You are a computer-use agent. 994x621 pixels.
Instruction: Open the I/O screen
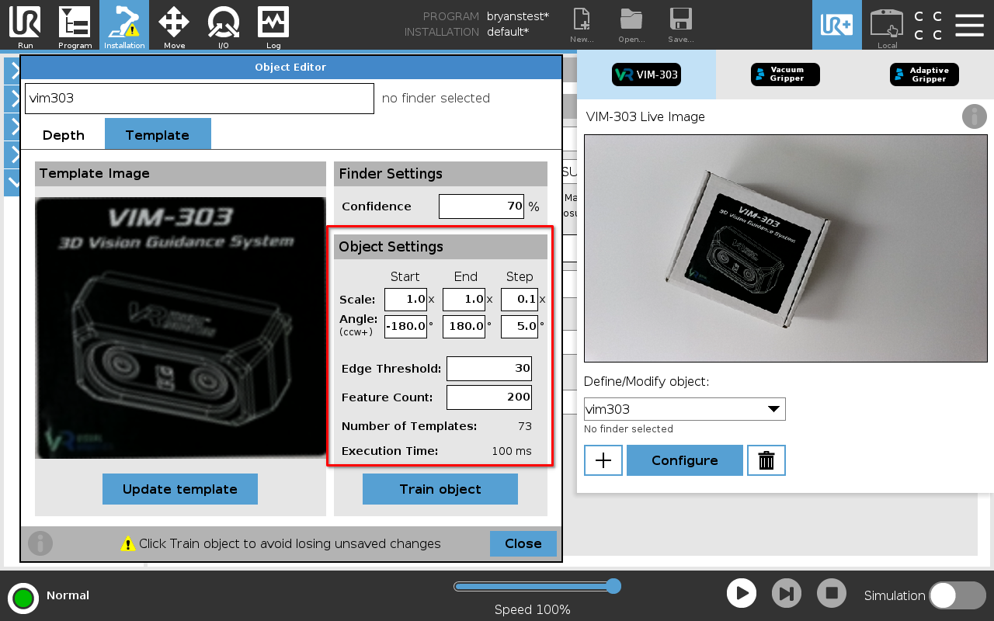coord(224,25)
